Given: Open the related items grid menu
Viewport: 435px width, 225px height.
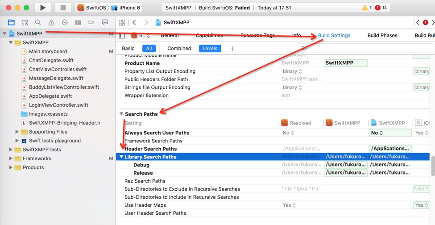Looking at the screenshot, I should (122, 22).
